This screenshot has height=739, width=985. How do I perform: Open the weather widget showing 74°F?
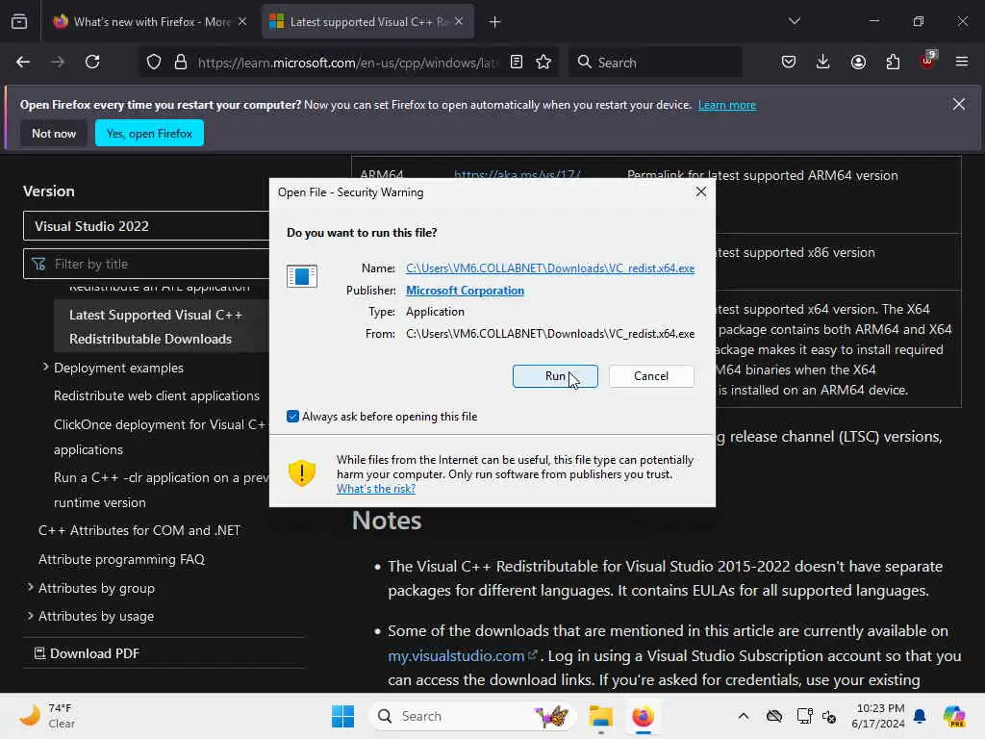47,716
